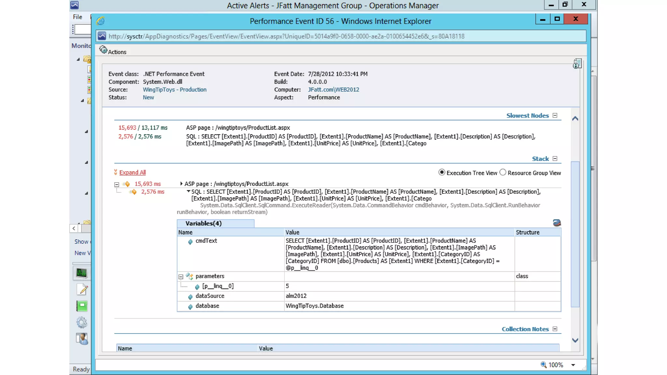This screenshot has height=375, width=667.
Task: Open the 100% zoom level dropdown arrow
Action: (573, 365)
